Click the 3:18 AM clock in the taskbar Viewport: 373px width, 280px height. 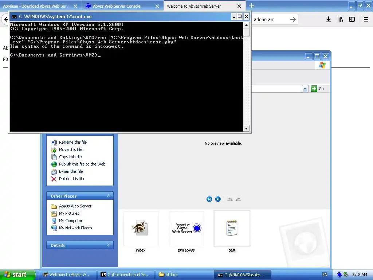pos(360,275)
